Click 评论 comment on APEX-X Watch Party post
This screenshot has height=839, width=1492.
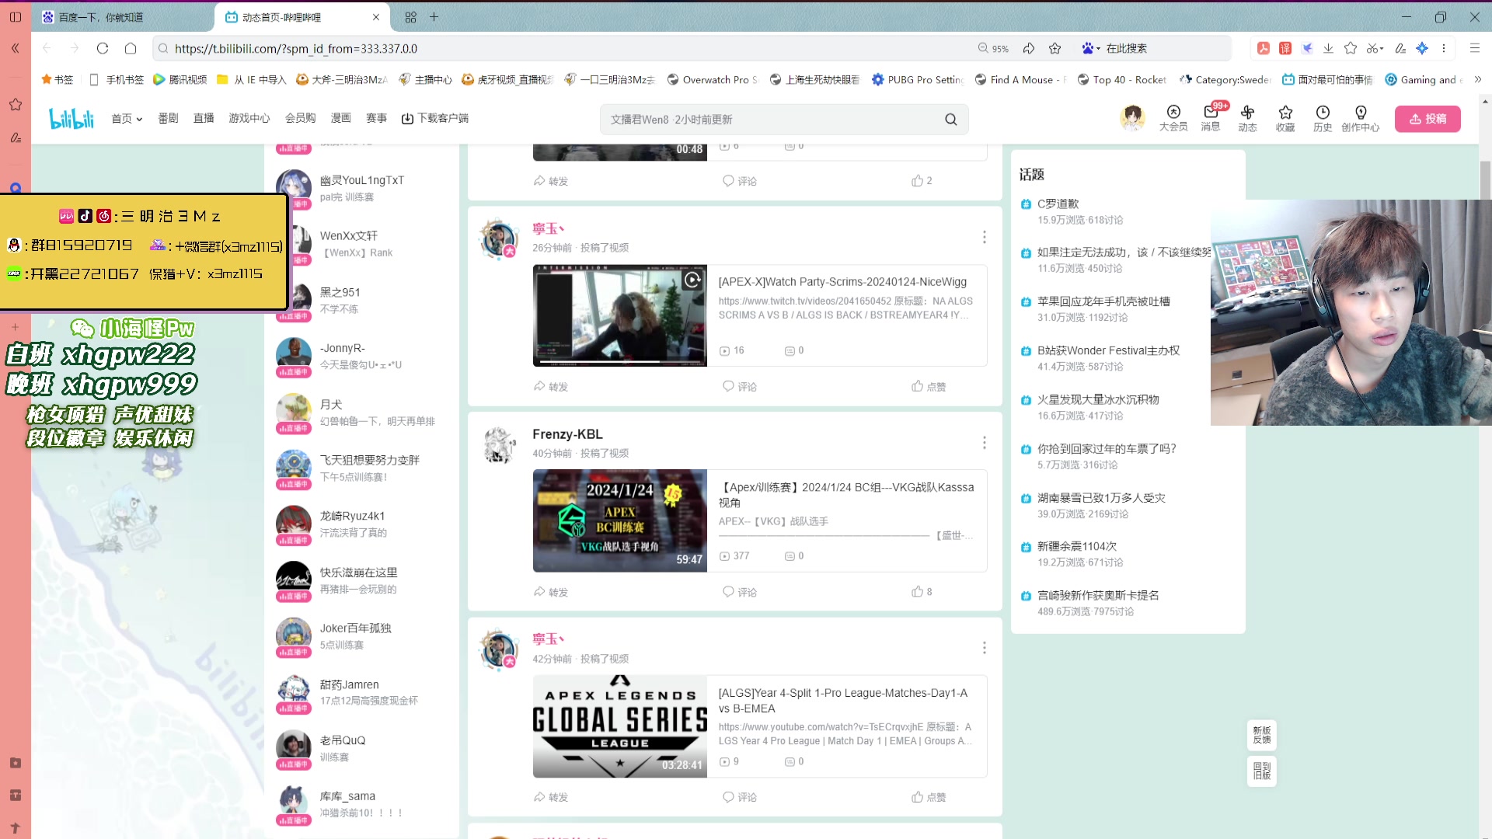pyautogui.click(x=740, y=386)
